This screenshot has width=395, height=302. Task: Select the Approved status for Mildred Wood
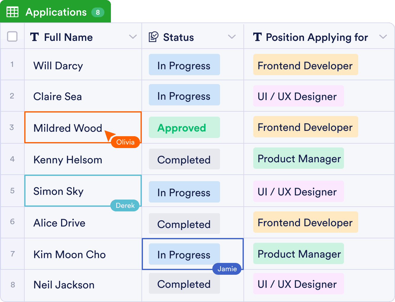tap(184, 128)
